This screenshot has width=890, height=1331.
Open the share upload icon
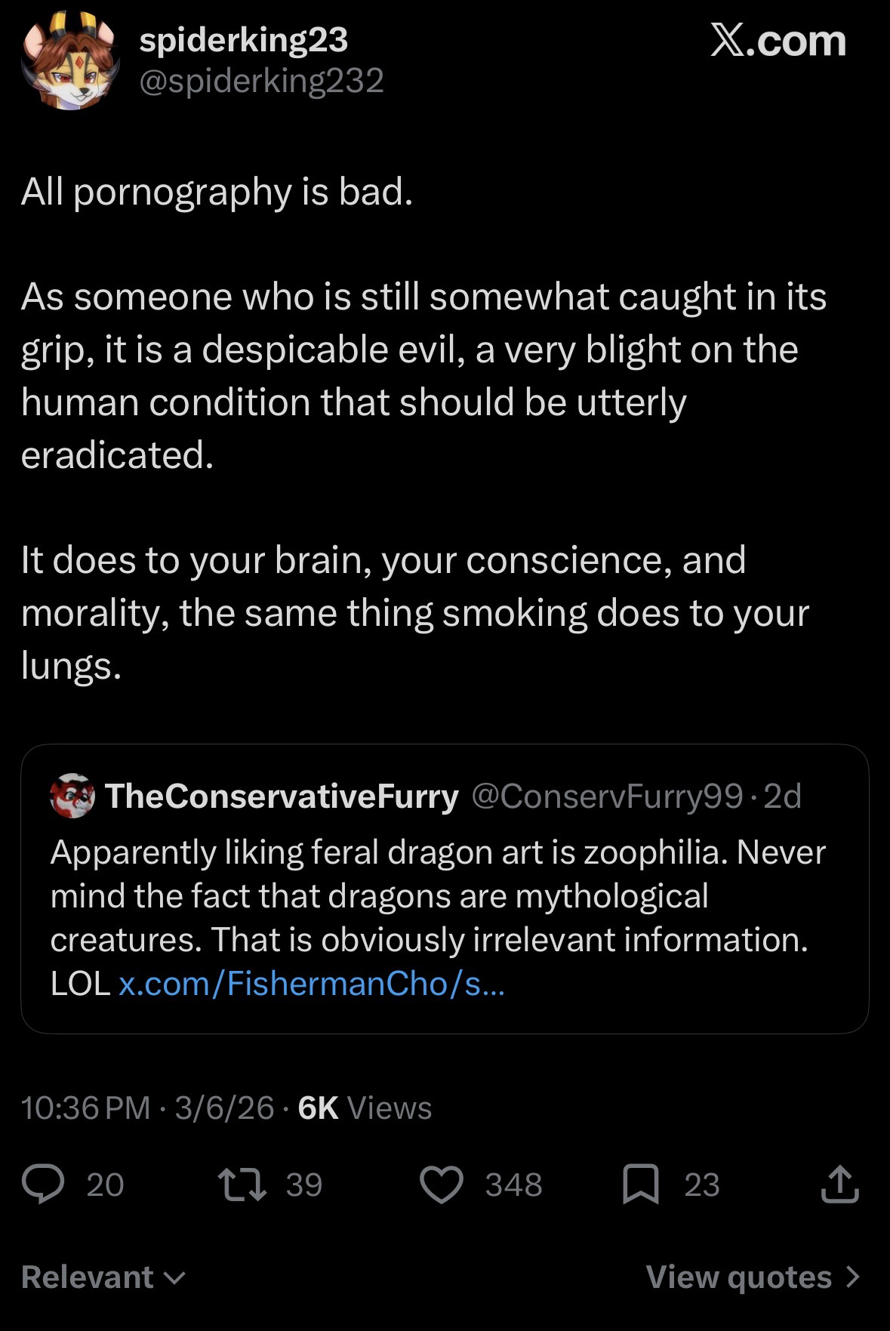click(x=839, y=1184)
